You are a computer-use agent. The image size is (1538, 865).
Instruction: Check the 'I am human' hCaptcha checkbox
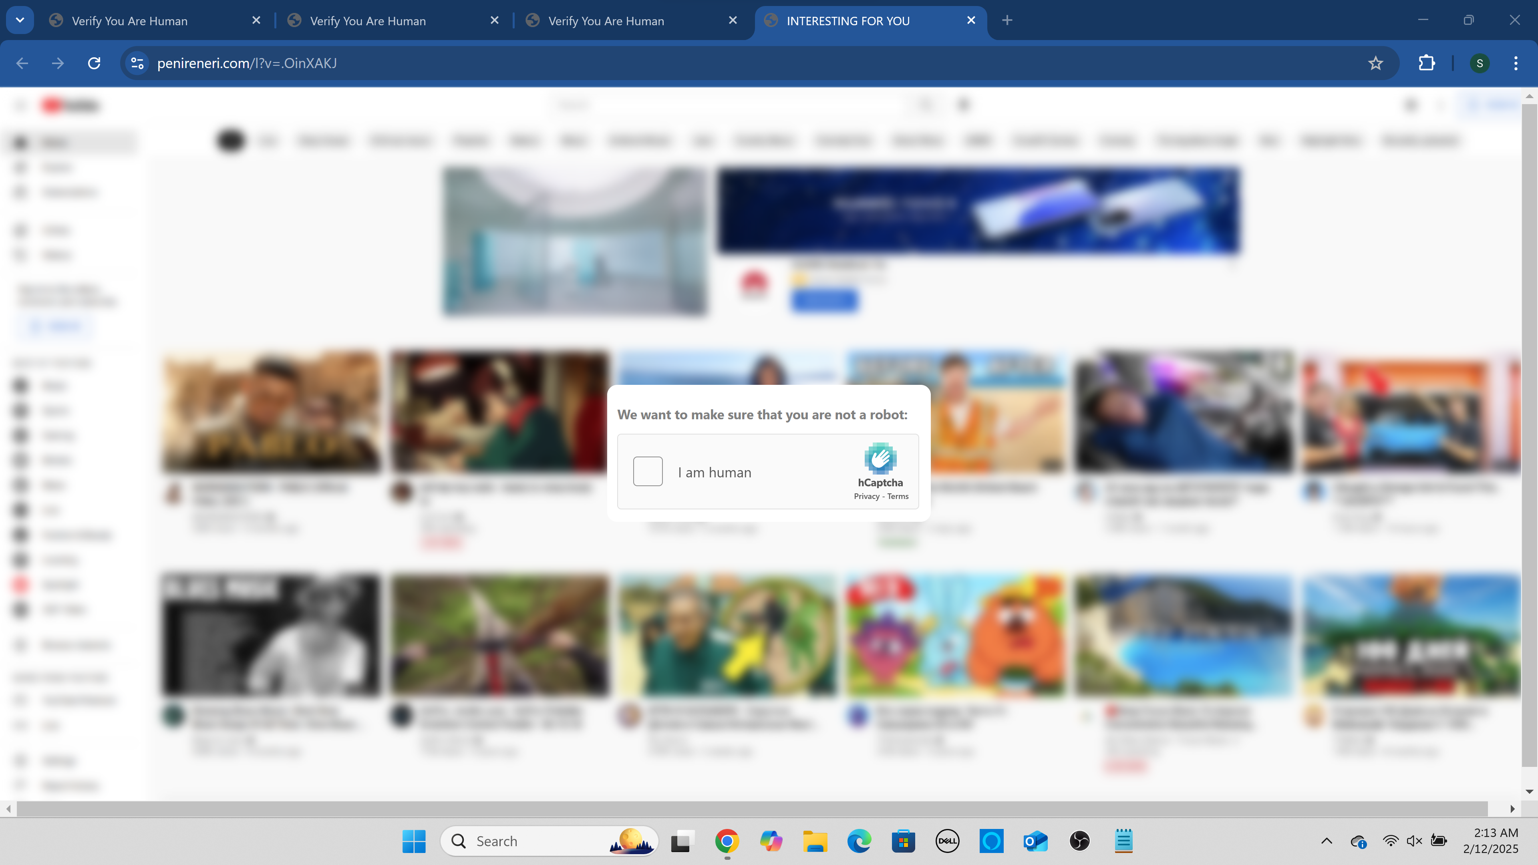(647, 472)
